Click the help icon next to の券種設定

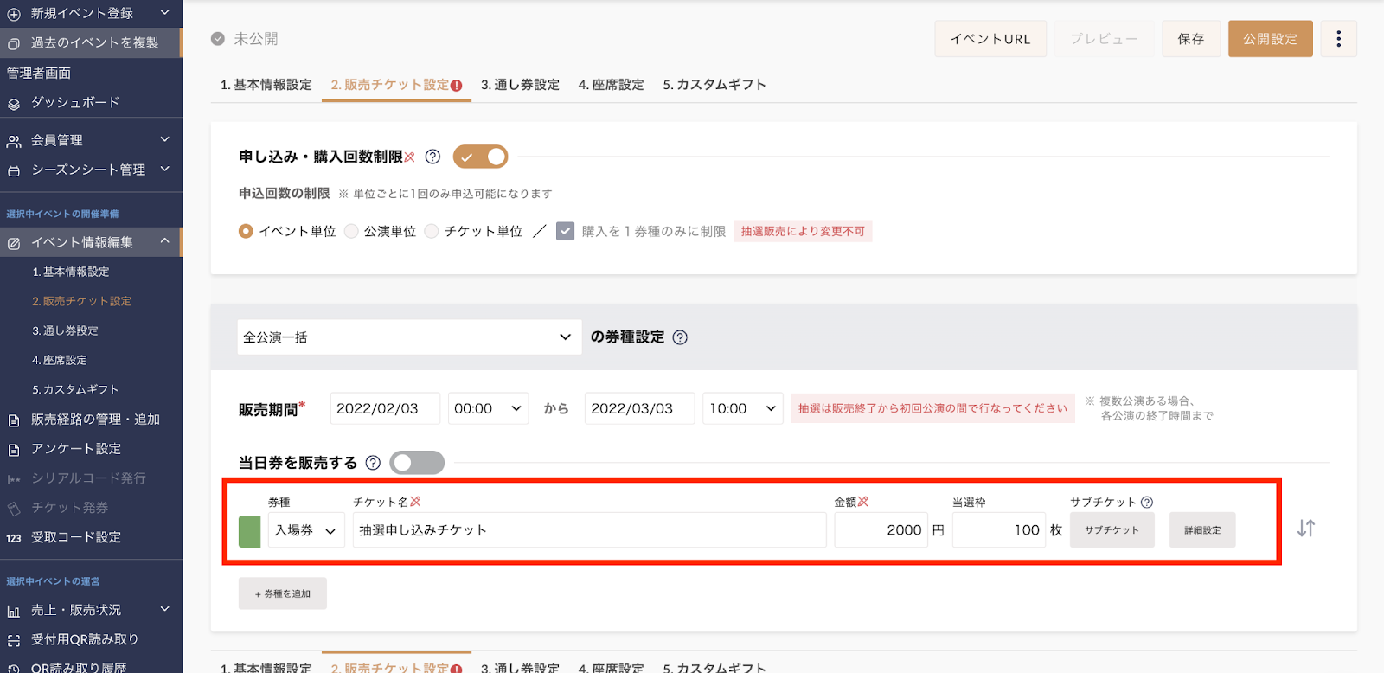pyautogui.click(x=680, y=337)
